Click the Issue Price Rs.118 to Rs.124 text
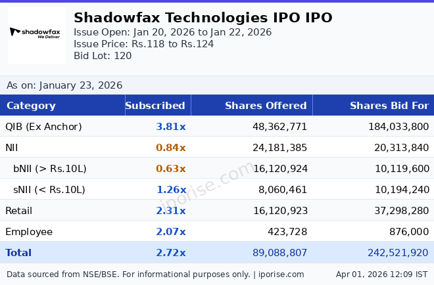The width and height of the screenshot is (434, 285). coord(143,44)
